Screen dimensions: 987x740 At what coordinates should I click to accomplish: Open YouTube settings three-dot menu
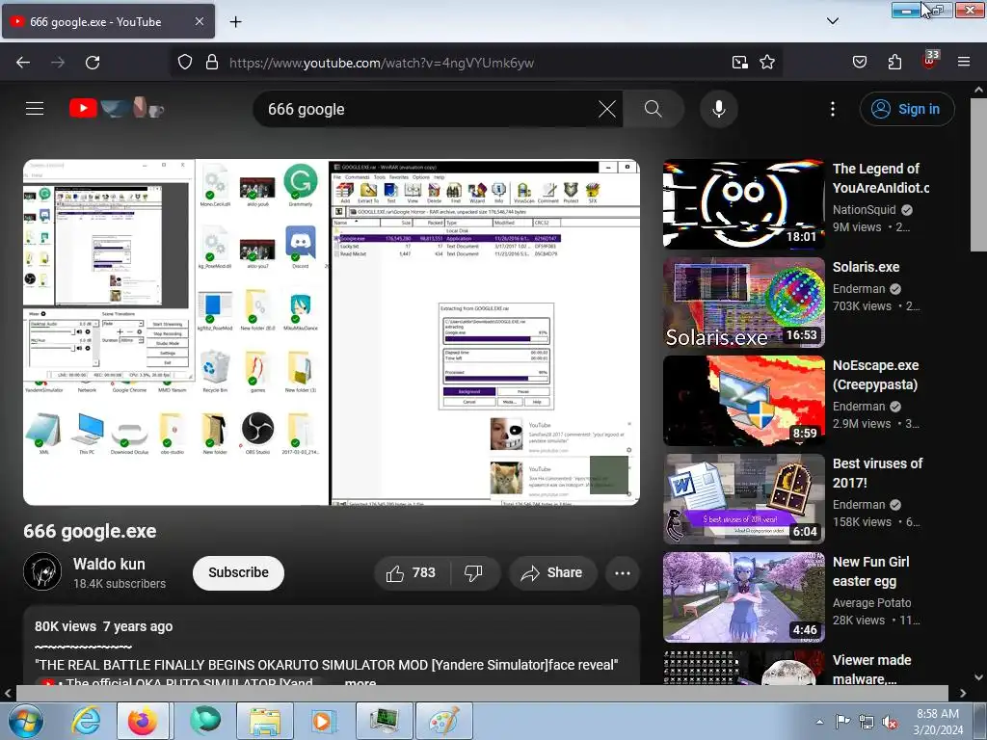[833, 109]
